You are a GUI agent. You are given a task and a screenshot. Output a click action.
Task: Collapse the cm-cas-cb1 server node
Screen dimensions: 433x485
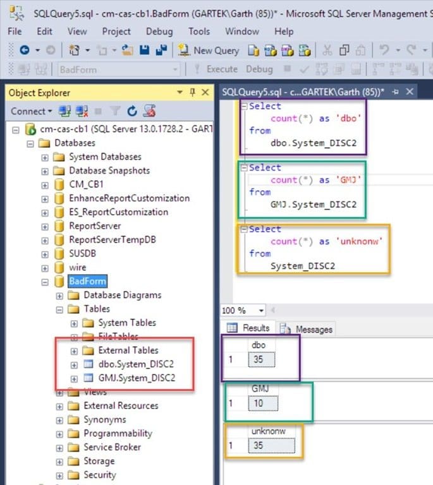(15, 130)
